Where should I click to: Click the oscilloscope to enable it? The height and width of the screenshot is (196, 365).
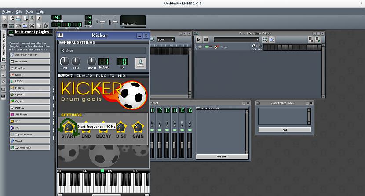(133, 21)
